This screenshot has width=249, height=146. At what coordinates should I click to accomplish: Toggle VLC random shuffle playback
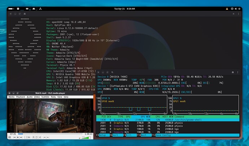[x=40, y=137]
